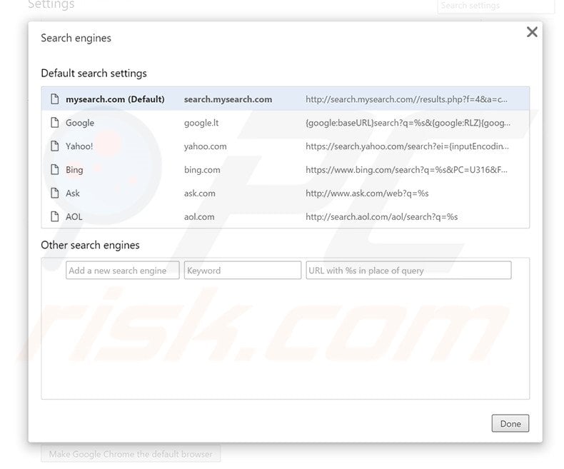Focus the Keyword field
Screen dimensions: 564x469
(243, 270)
